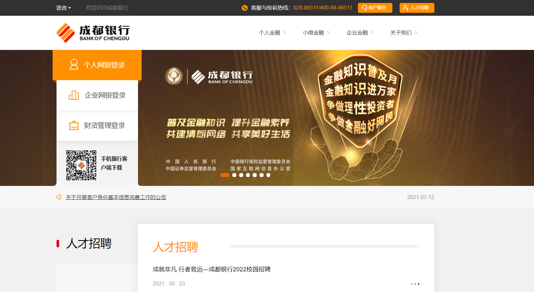Open the 手机银行客户端下载 link
This screenshot has width=534, height=292.
[x=114, y=163]
